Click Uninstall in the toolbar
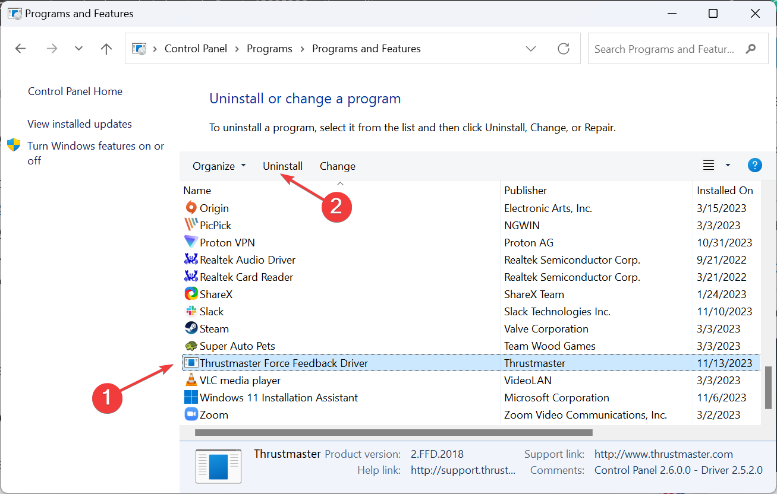The height and width of the screenshot is (494, 777). click(283, 166)
